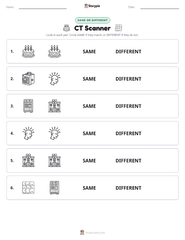Click the Name input line
Image resolution: width=185 pixels, height=240 pixels.
(43, 7)
